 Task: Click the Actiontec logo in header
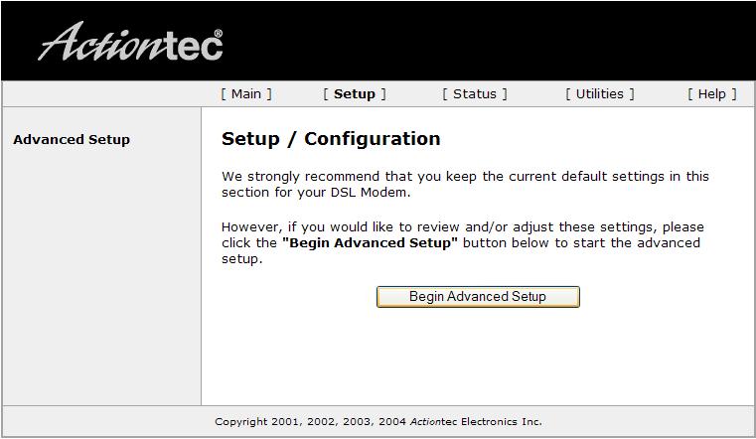[x=130, y=43]
